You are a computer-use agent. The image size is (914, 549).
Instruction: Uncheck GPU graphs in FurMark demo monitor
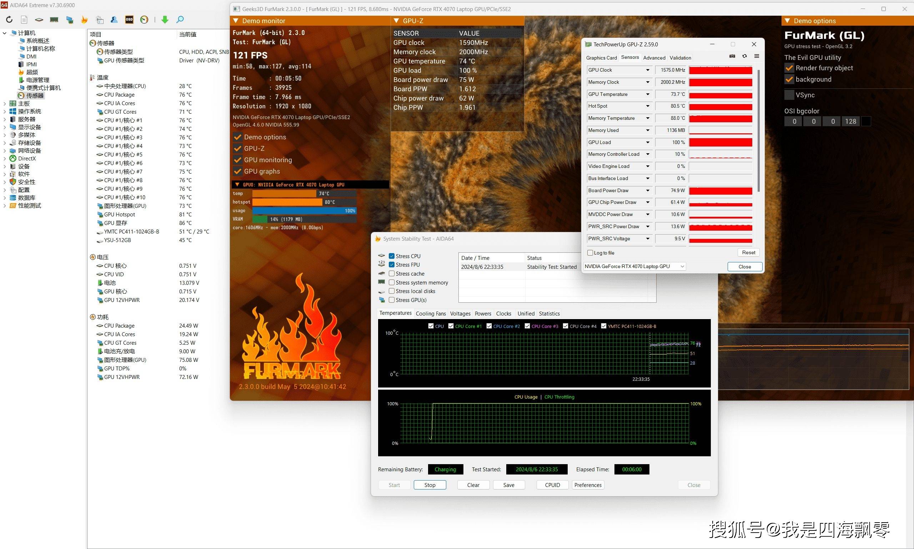pyautogui.click(x=237, y=171)
